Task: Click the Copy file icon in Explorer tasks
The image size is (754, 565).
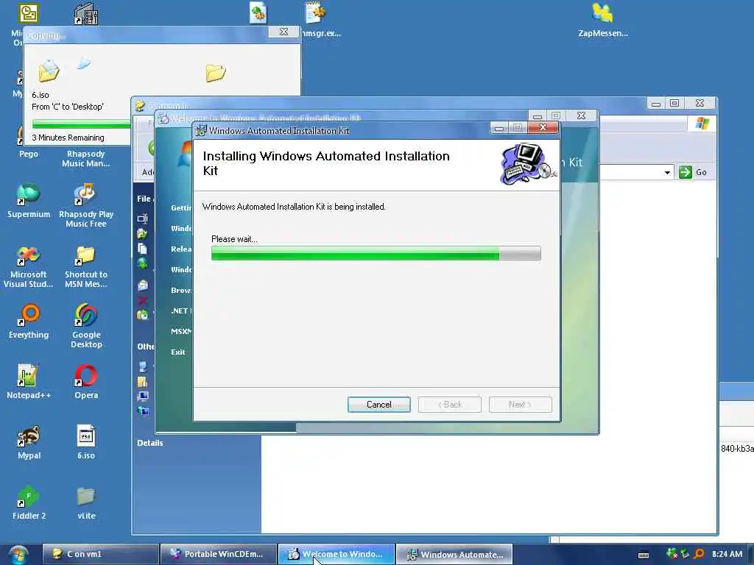Action: tap(142, 249)
